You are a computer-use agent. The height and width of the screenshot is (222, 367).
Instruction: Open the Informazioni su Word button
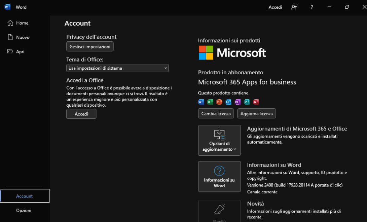point(219,177)
